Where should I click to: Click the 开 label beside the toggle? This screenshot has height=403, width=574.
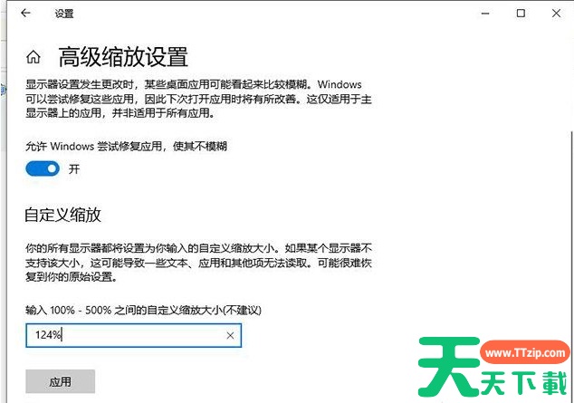pos(74,169)
